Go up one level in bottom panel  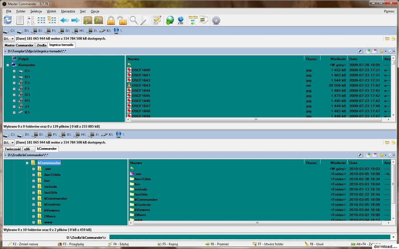click(394, 143)
